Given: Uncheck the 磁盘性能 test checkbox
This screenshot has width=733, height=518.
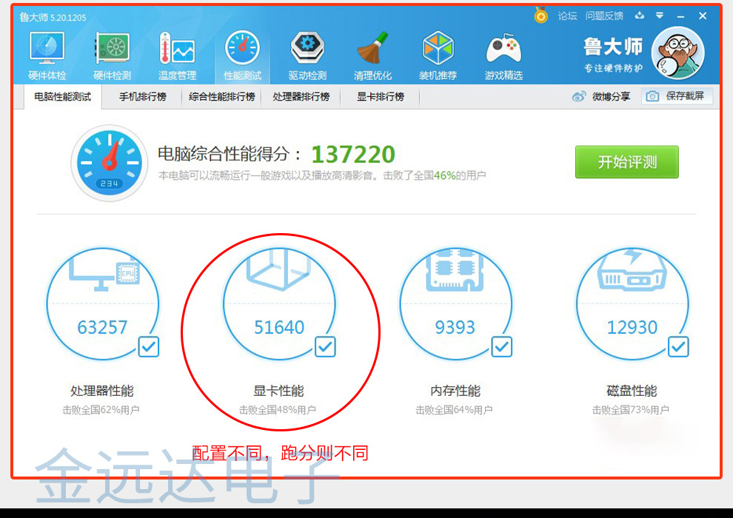Looking at the screenshot, I should [x=677, y=347].
